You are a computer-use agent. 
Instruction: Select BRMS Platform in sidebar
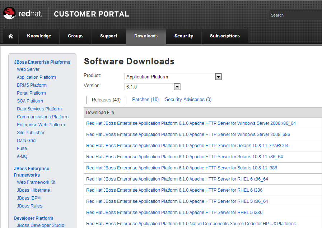tap(32, 85)
